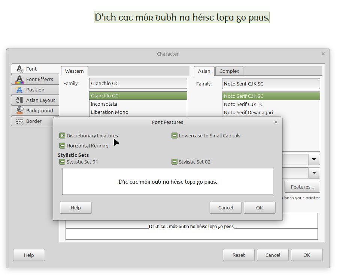Click the Features... button
The height and width of the screenshot is (280, 337).
302,187
